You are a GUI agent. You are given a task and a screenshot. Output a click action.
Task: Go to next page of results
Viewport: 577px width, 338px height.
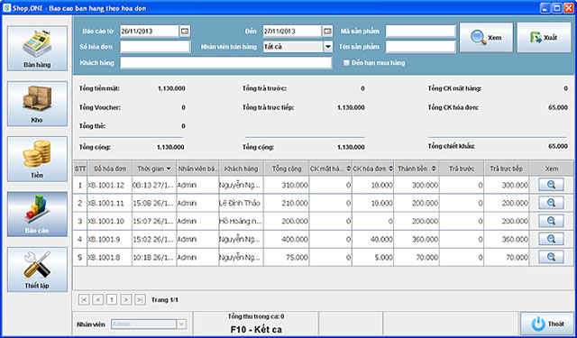click(x=126, y=300)
